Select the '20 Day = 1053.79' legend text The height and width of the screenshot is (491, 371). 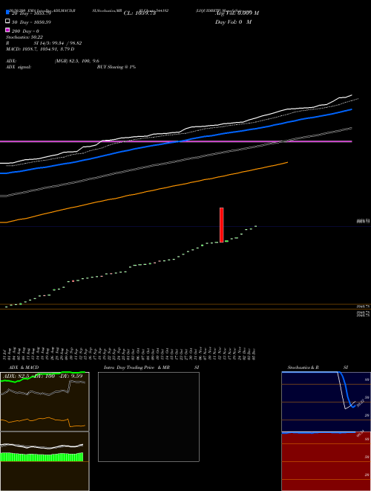31,13
